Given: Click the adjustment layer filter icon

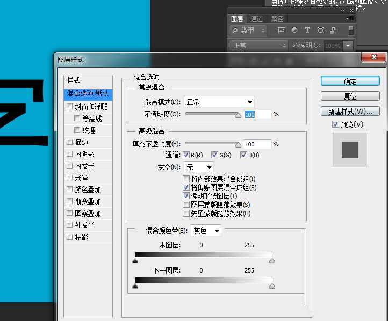Looking at the screenshot, I should click(294, 31).
